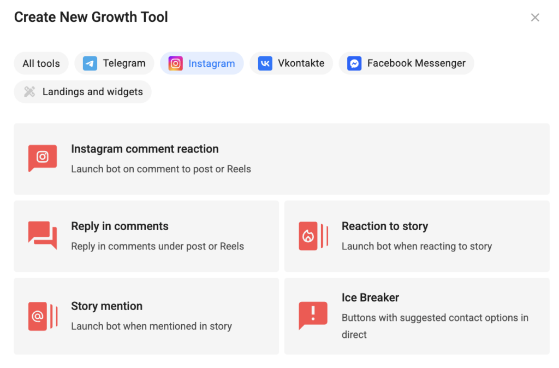Click 'Launch bot on comment to post or Reels'
Image resolution: width=559 pixels, height=368 pixels.
click(161, 169)
